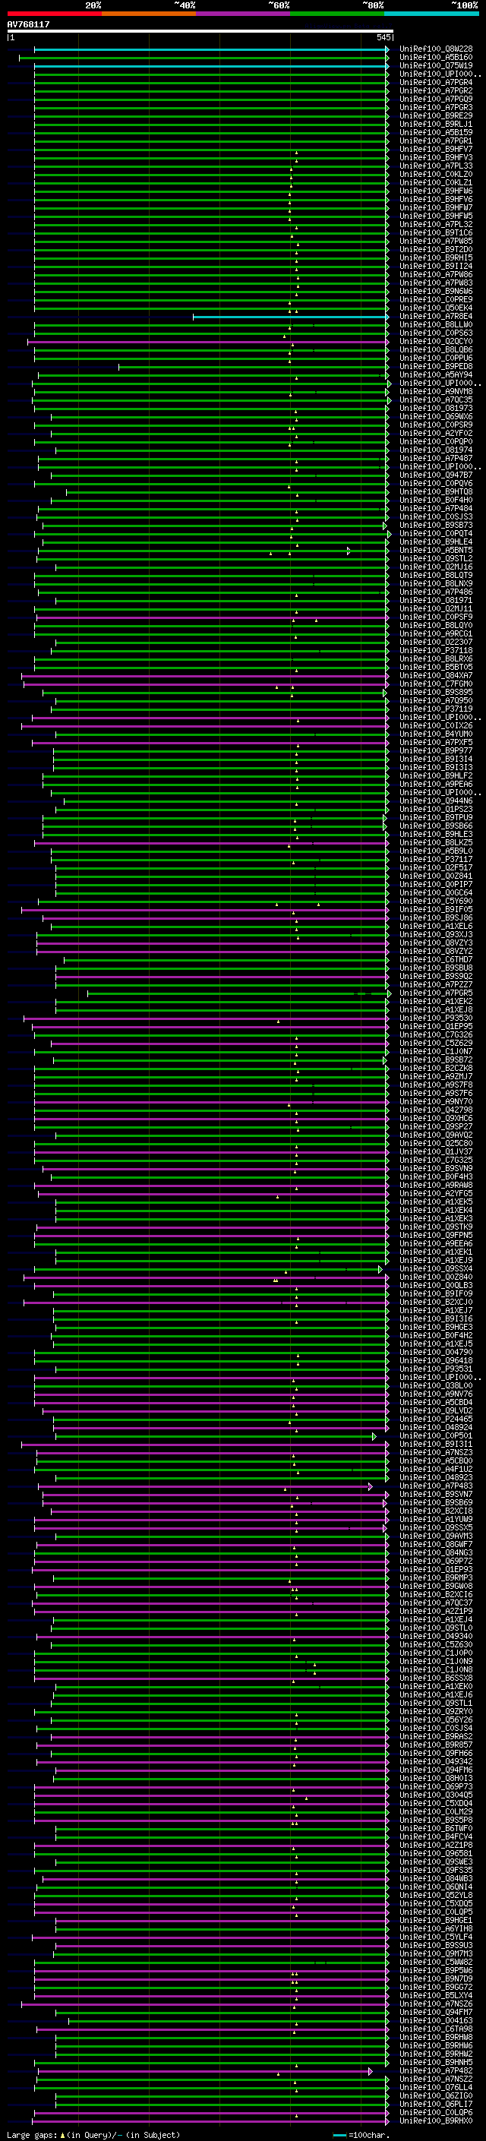Click the cyan =100char. scale legend
The width and height of the screenshot is (486, 2141).
tap(361, 2135)
